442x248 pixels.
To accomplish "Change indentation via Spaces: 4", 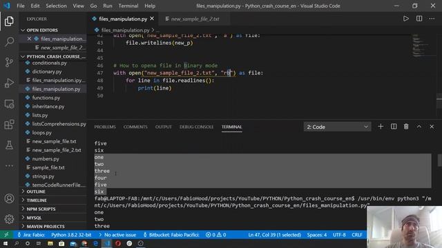I will point(317,234).
